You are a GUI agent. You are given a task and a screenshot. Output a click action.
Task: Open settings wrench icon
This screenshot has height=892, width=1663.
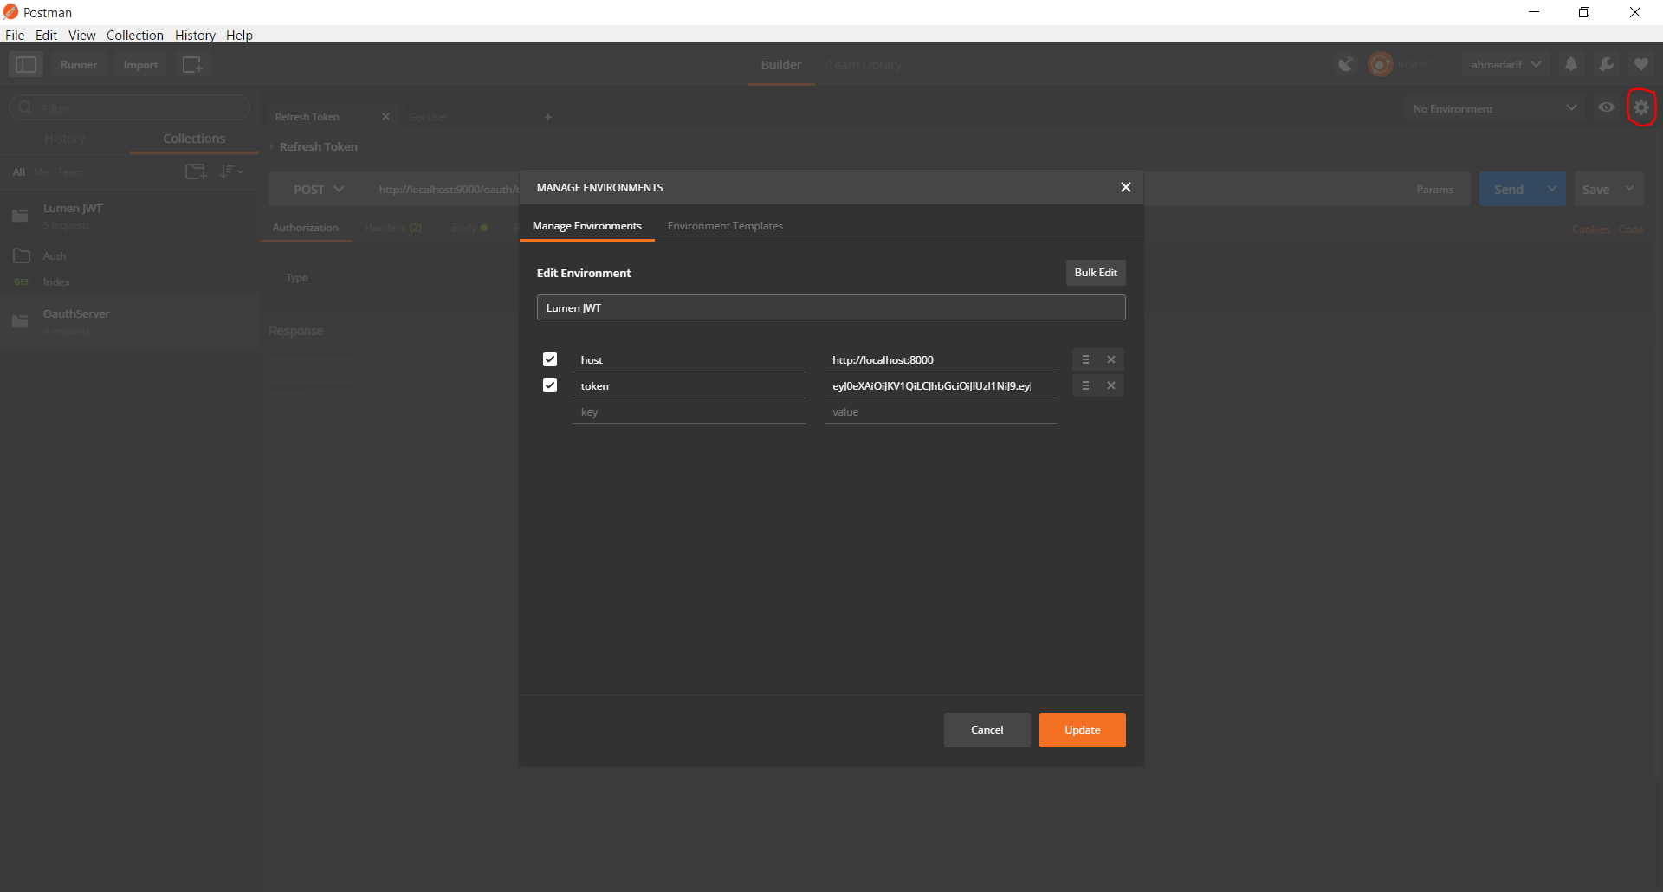click(1607, 65)
